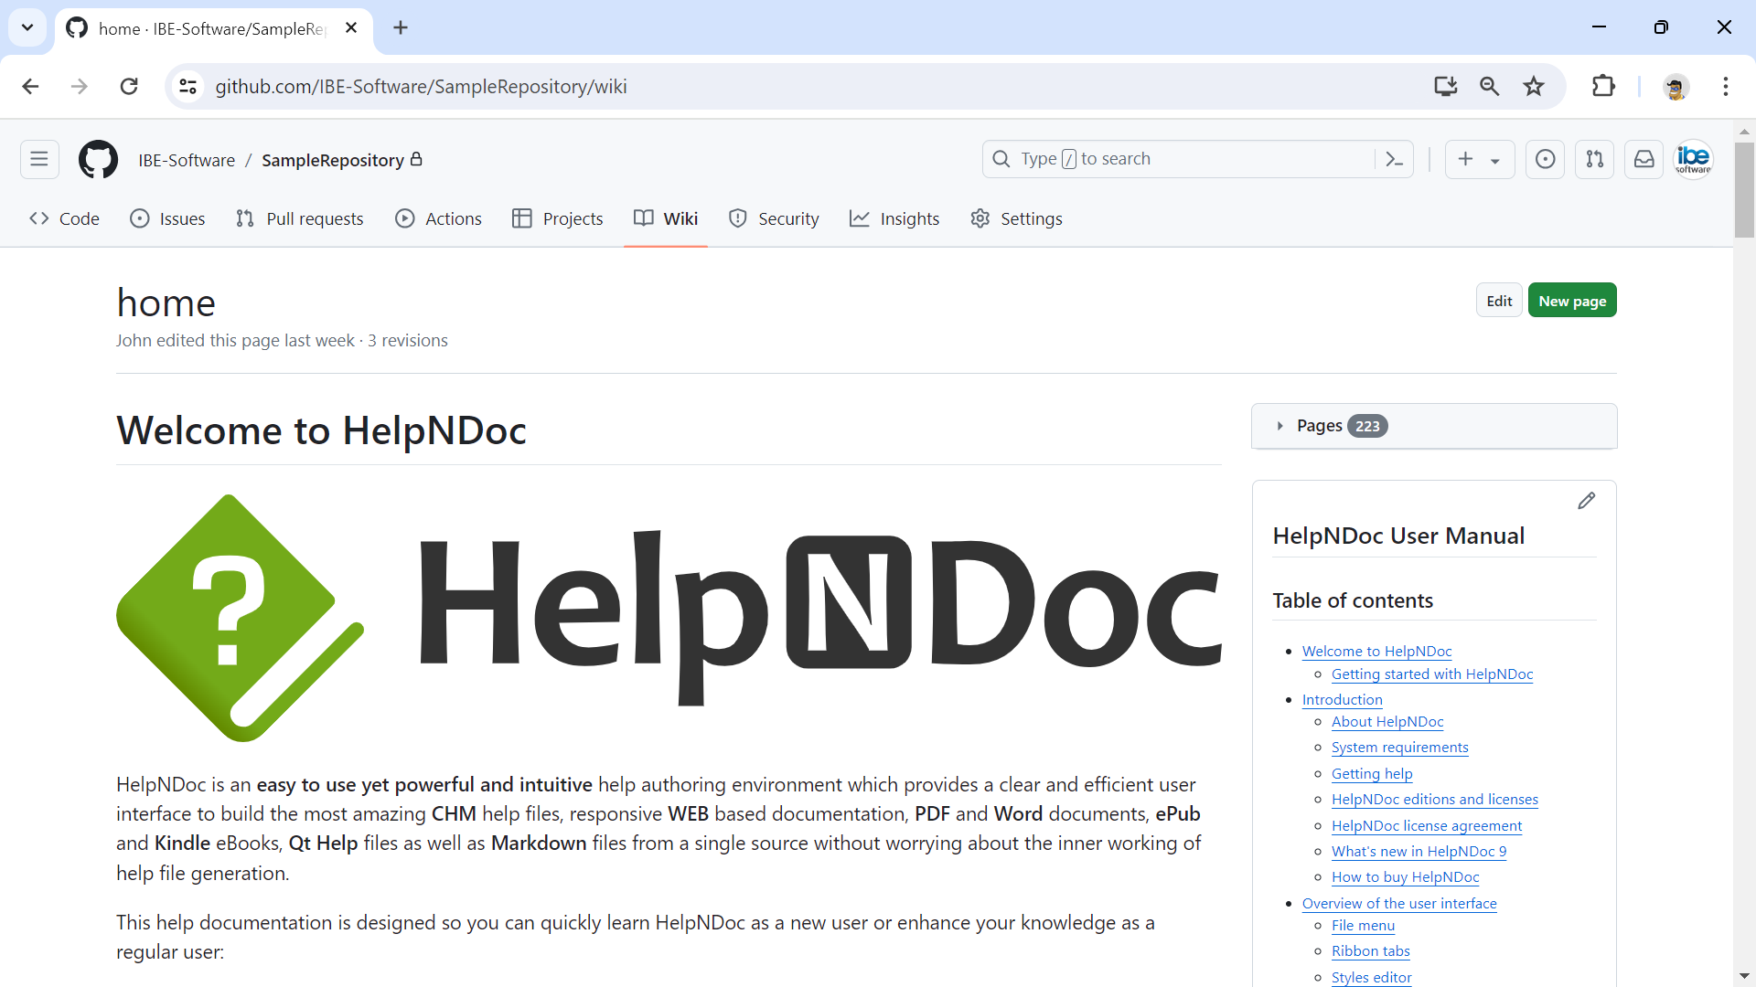Reload the current browser page

[129, 86]
